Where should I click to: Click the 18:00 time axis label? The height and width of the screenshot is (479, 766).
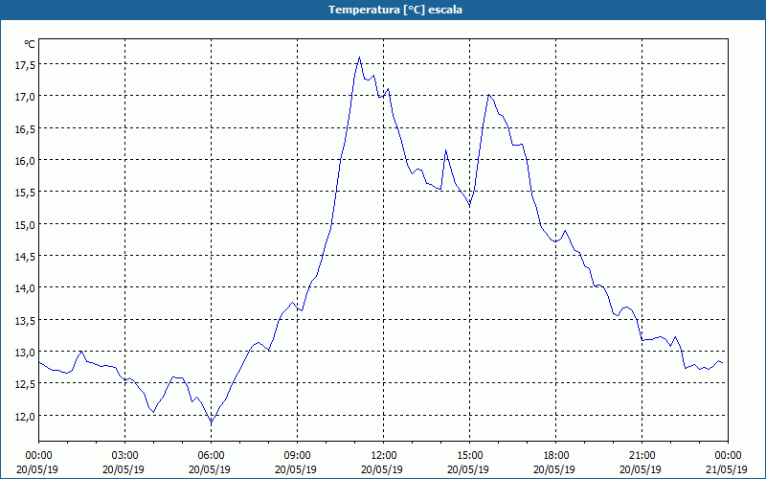point(555,456)
